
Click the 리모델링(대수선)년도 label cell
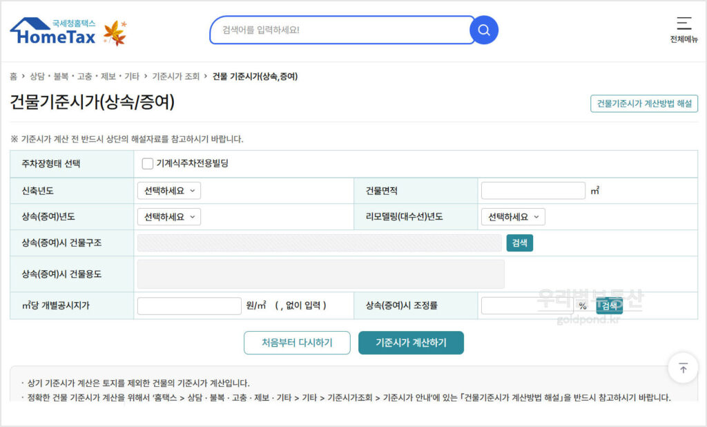pos(416,217)
